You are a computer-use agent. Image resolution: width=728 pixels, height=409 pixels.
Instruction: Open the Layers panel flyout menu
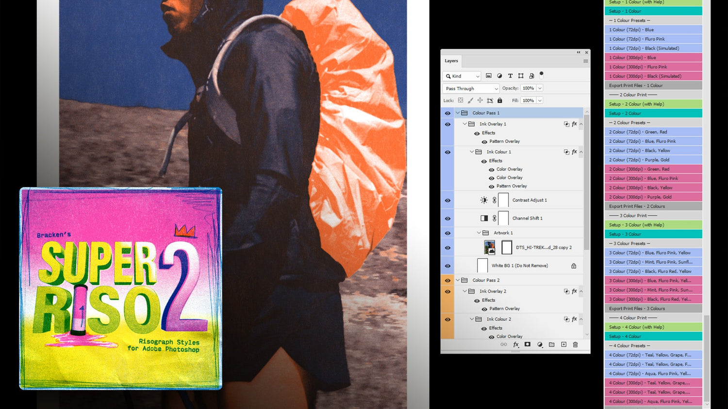(x=585, y=61)
